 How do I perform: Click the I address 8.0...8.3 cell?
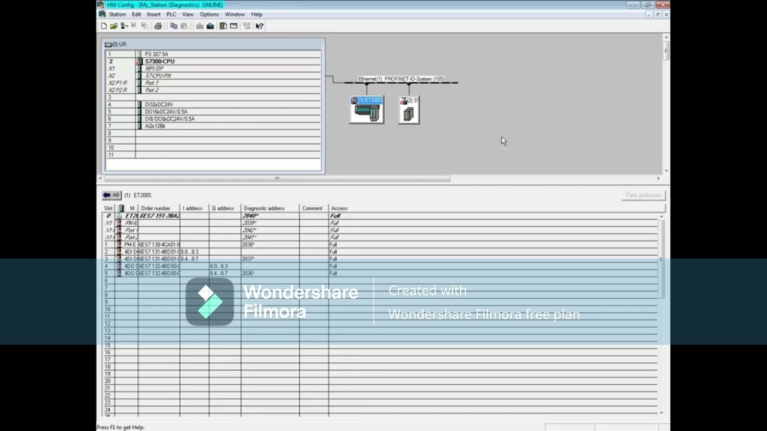(194, 252)
